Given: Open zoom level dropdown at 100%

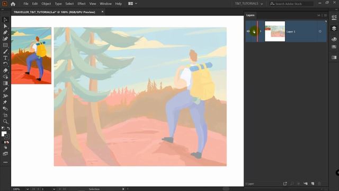Looking at the screenshot, I should click(28, 189).
